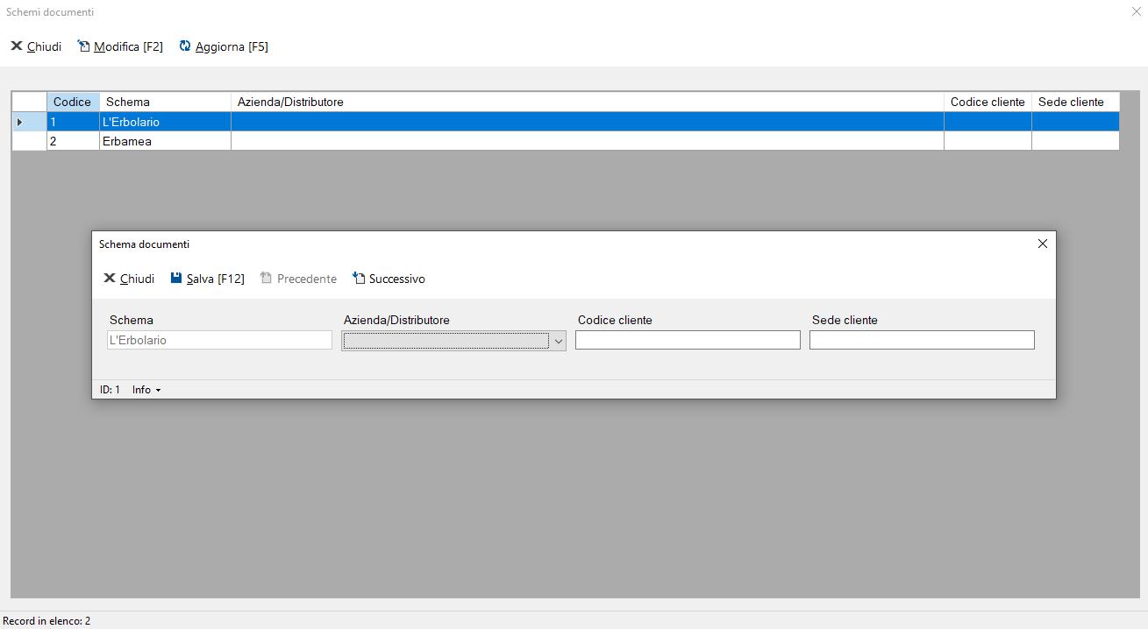Open the Azienda/Distributore combo box

click(x=453, y=341)
